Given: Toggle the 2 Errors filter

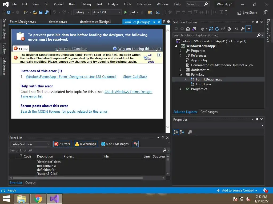Looking at the screenshot, I should (x=62, y=144).
